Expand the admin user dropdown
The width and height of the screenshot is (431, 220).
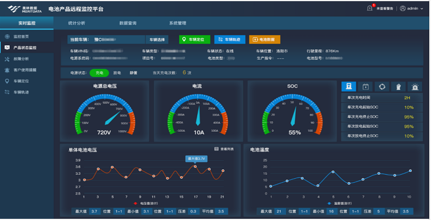tap(411, 9)
